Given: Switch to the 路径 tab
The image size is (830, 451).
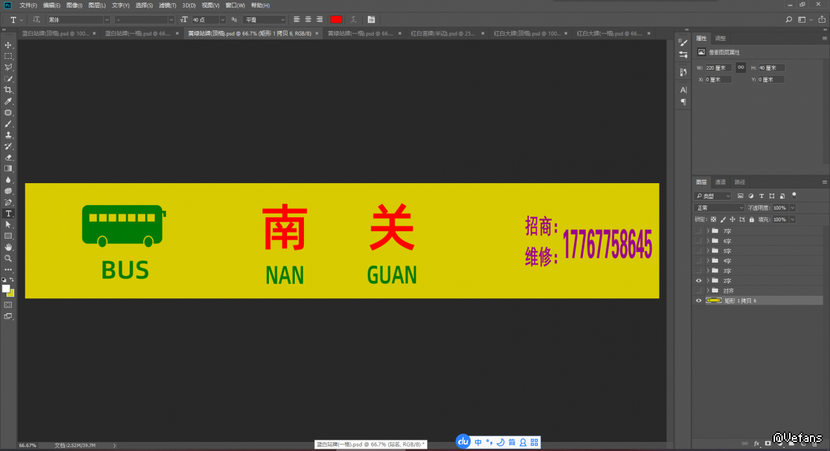Looking at the screenshot, I should tap(740, 182).
